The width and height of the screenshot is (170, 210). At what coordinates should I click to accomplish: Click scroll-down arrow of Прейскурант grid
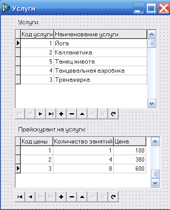(155, 183)
